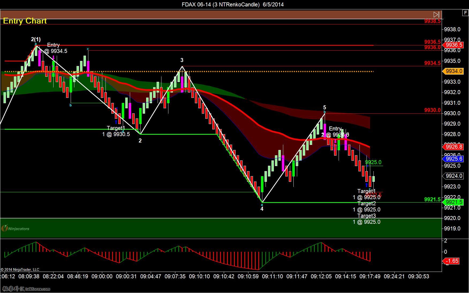Jump to the latest bar using the skip-to-end icon

436,14
